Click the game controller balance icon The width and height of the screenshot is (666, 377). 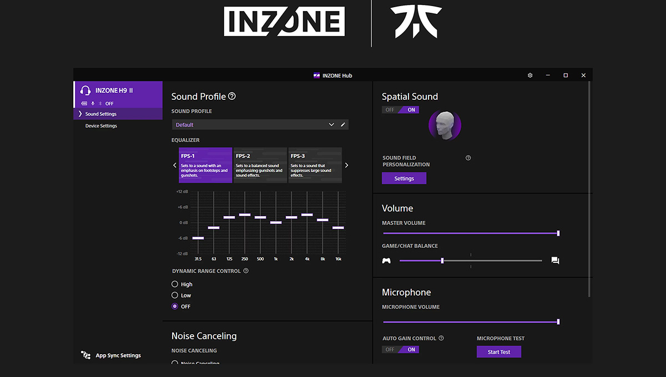click(x=386, y=261)
